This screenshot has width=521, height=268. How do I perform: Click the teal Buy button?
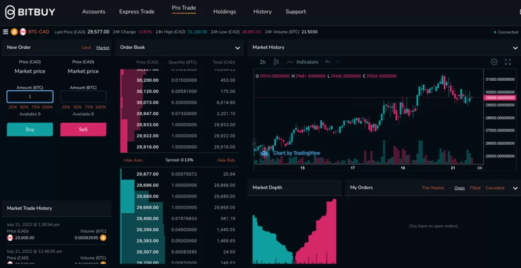(30, 129)
